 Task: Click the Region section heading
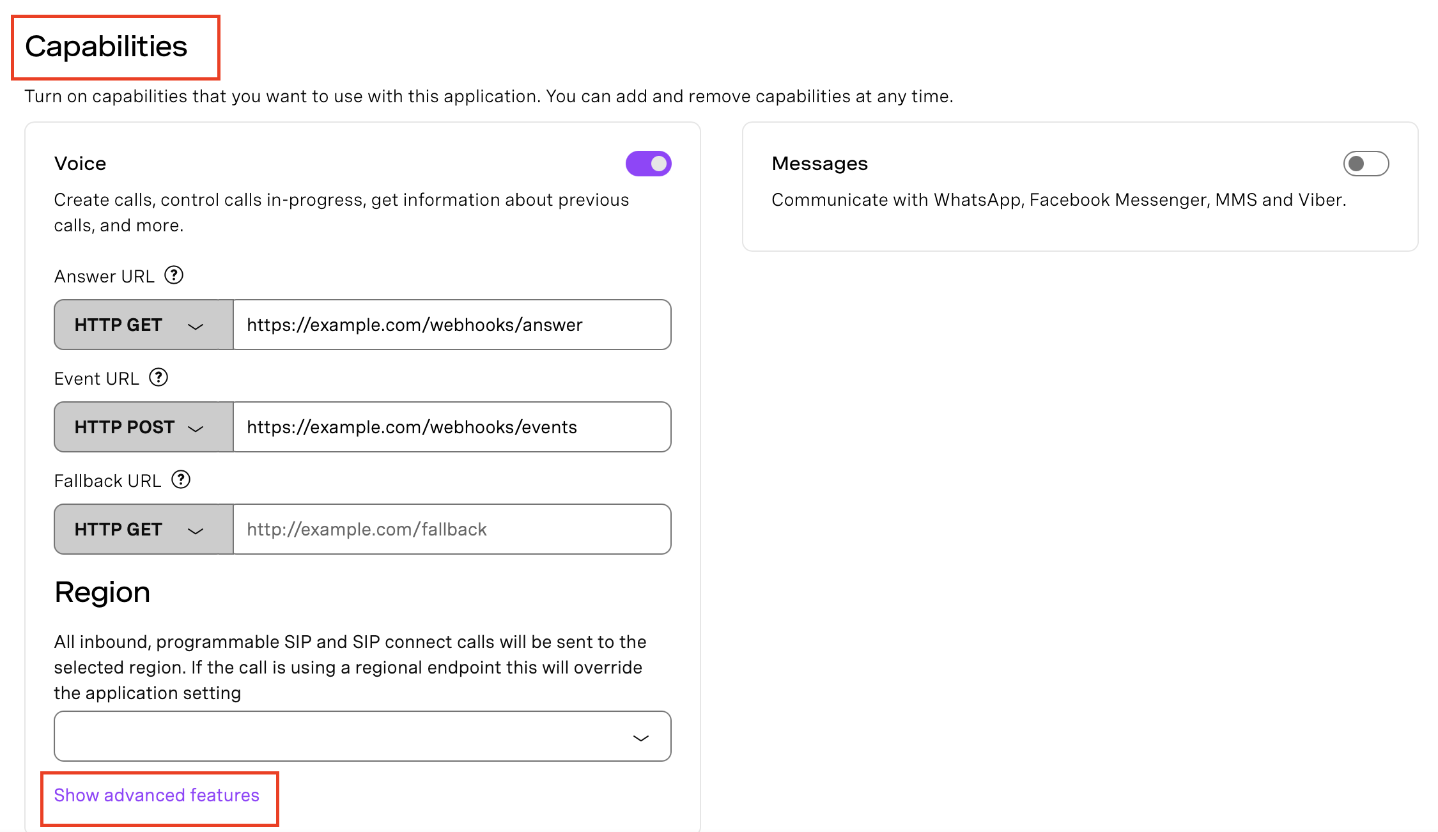pos(102,592)
